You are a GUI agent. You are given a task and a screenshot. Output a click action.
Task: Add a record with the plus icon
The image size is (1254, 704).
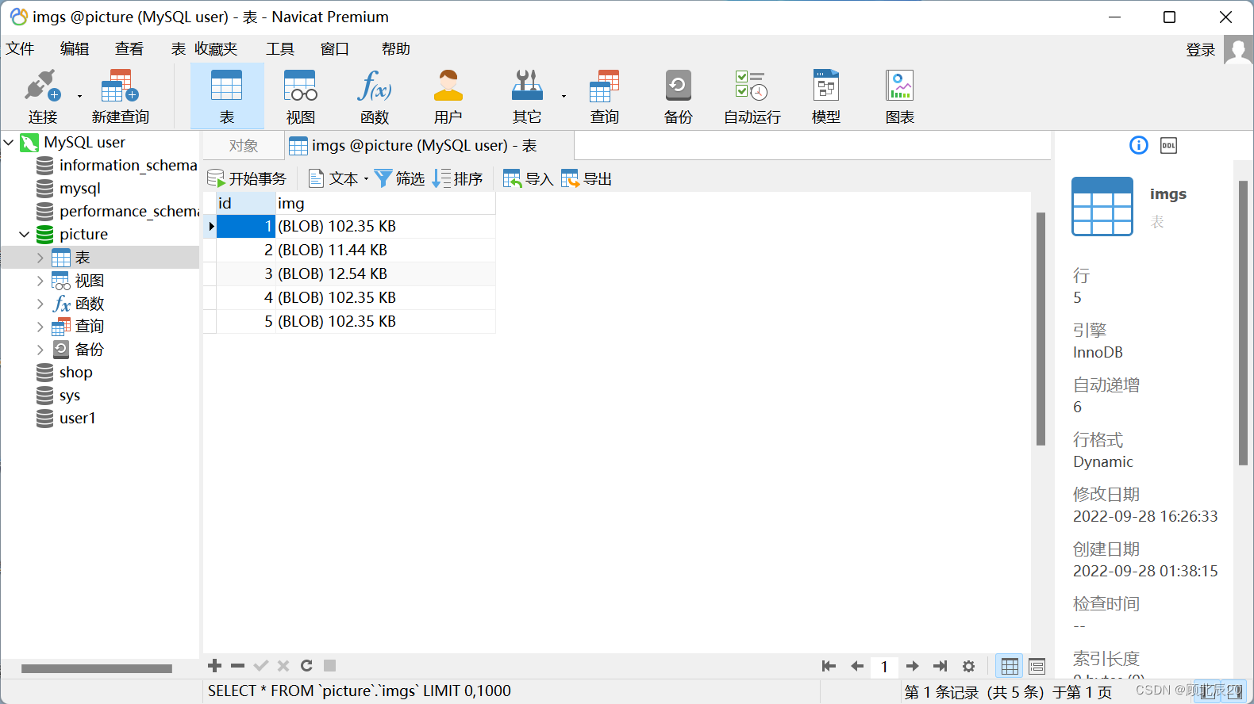click(214, 666)
